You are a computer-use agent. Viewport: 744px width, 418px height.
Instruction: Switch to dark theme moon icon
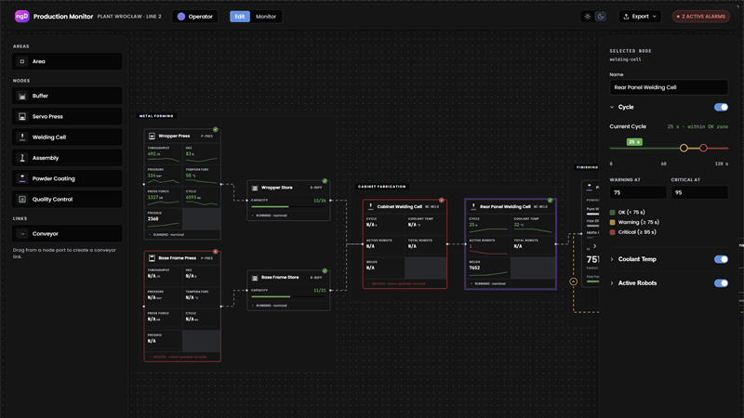tap(601, 16)
